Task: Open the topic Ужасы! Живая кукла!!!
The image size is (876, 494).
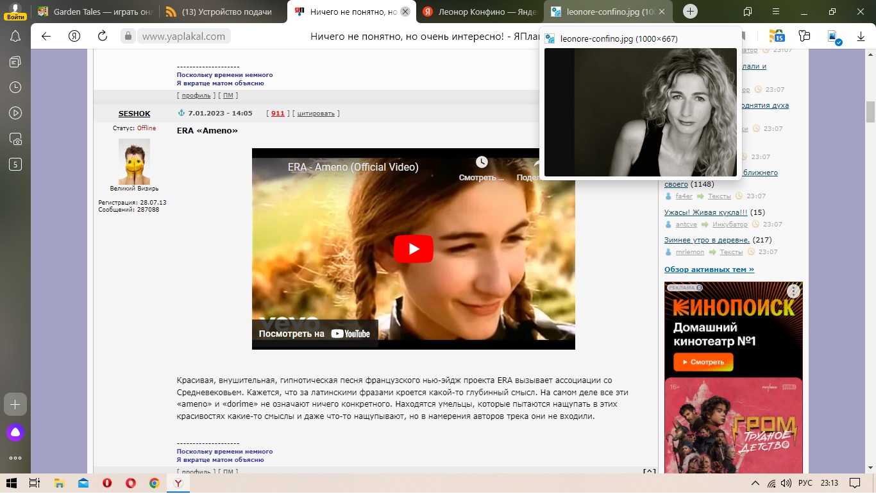Action: 705,212
